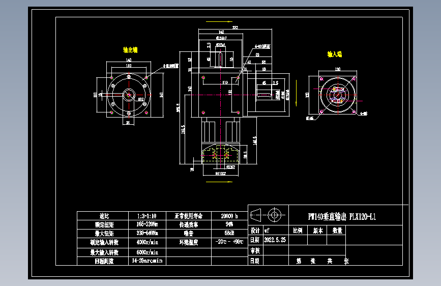This screenshot has width=441, height=286.
Task: Select the -20℃ - +90℃ temperature value
Action: 229,242
